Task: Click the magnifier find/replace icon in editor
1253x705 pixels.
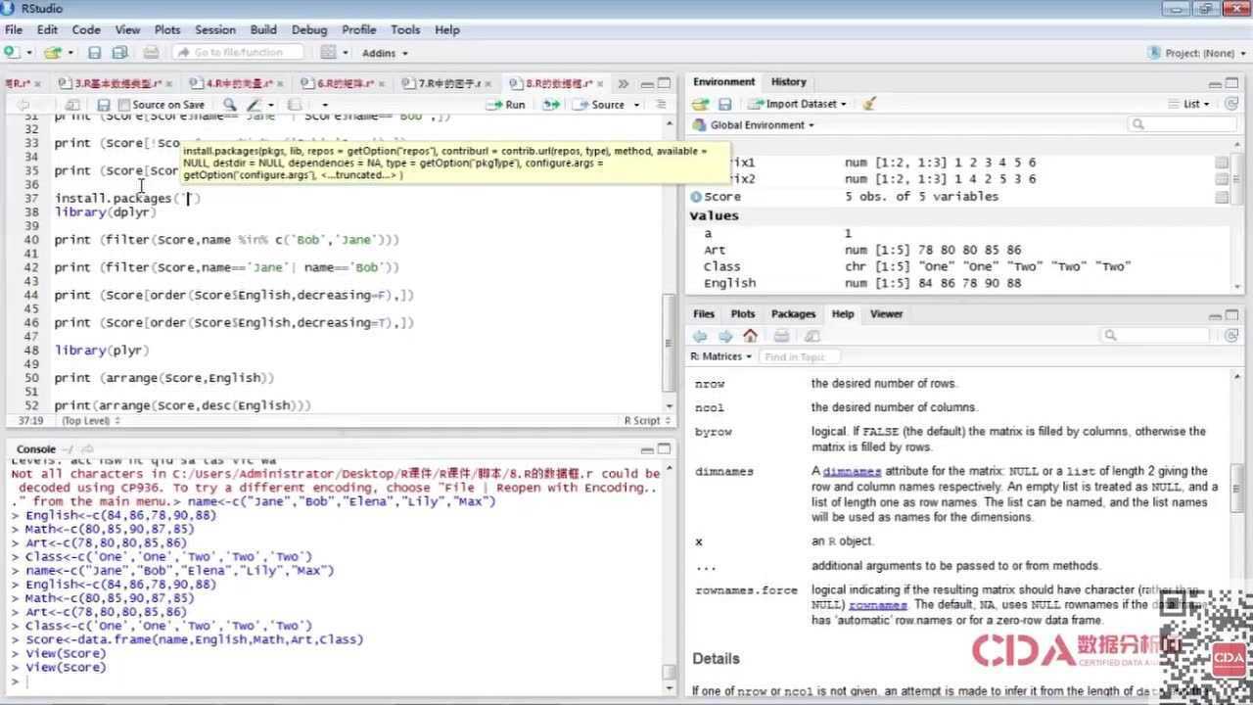Action: [x=229, y=105]
